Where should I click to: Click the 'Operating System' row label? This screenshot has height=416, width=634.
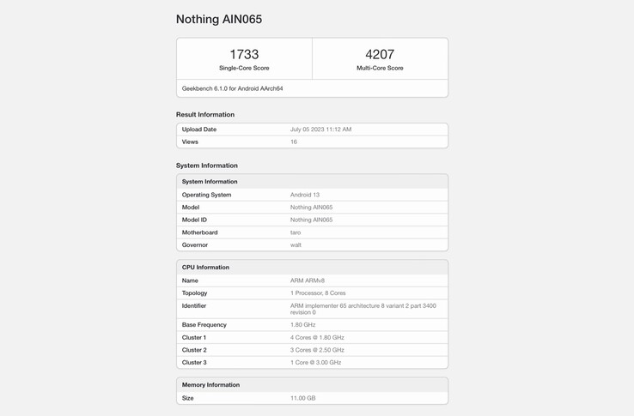click(x=207, y=195)
